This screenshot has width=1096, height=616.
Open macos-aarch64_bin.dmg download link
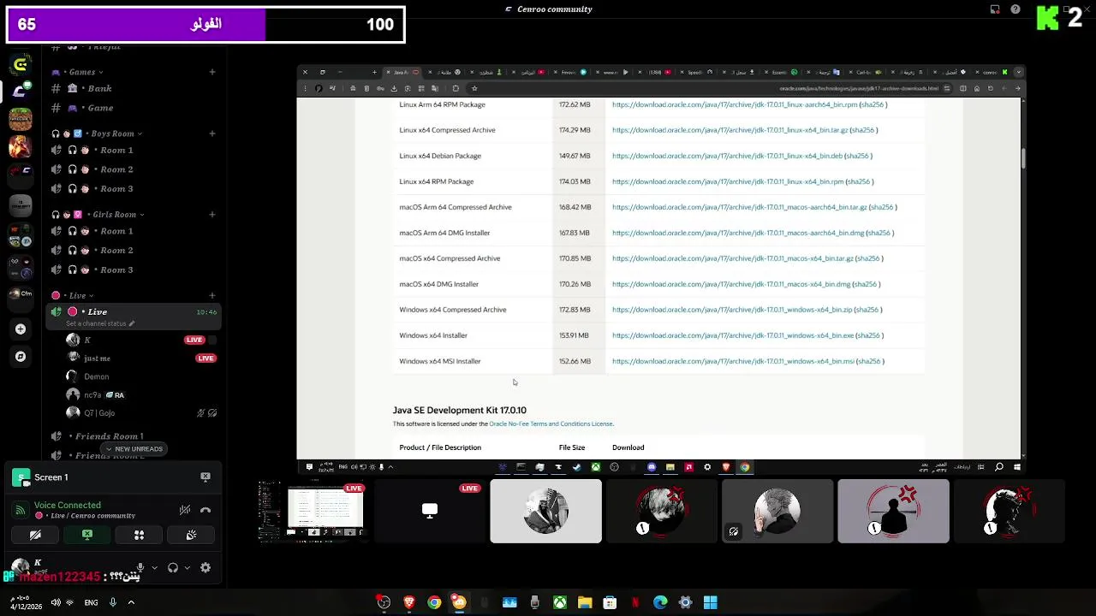click(x=738, y=233)
